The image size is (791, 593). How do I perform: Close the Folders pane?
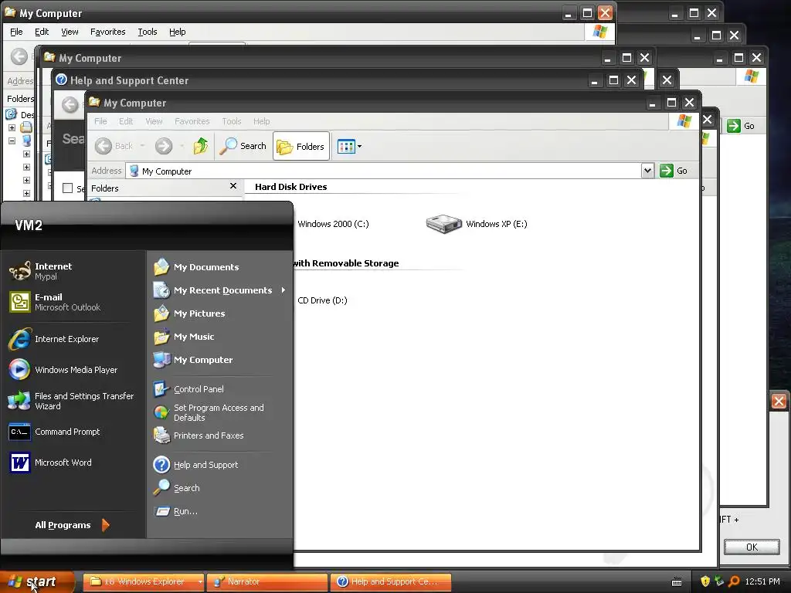coord(233,186)
